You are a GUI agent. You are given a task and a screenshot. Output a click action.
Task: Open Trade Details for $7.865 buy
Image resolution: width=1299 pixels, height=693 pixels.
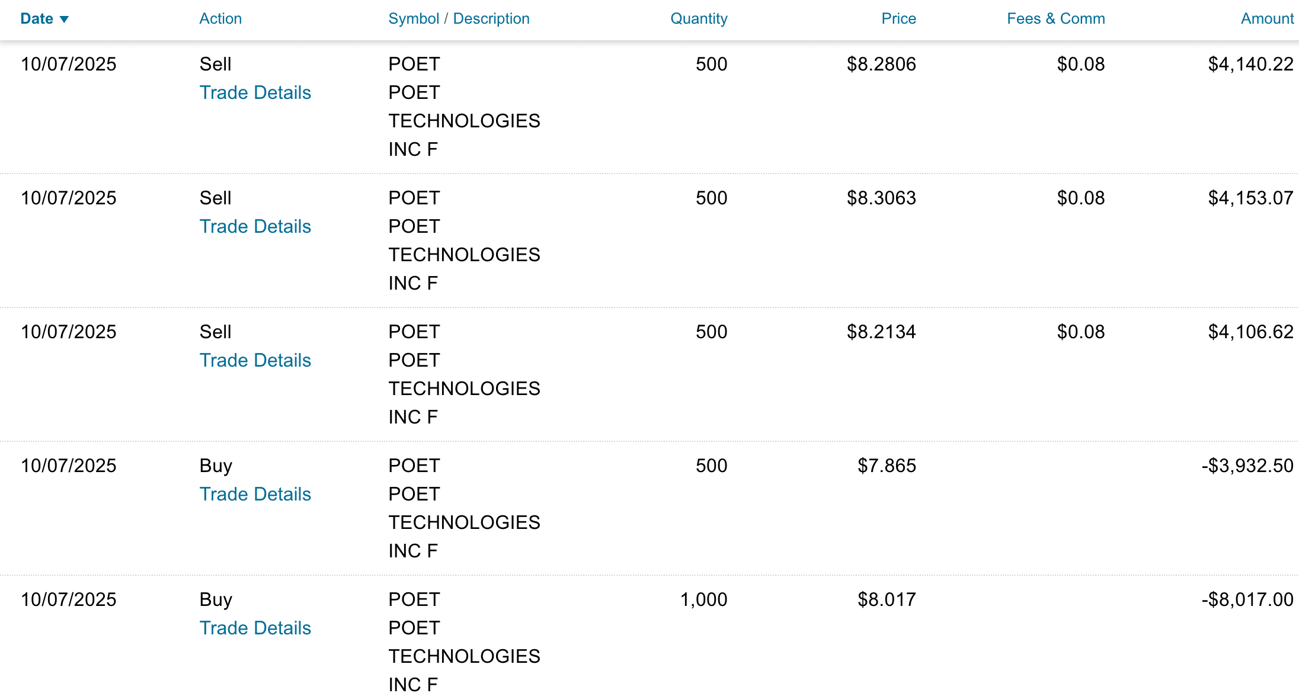(x=255, y=494)
